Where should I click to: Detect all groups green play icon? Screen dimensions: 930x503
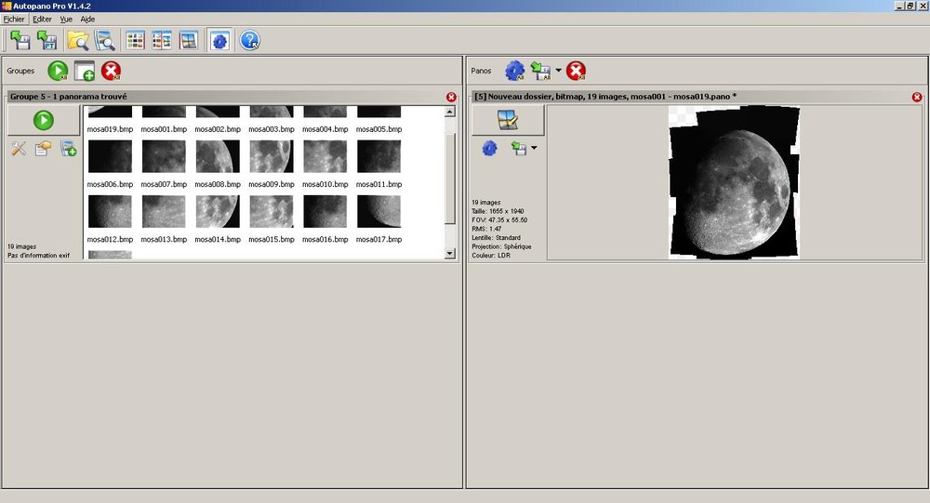coord(58,71)
